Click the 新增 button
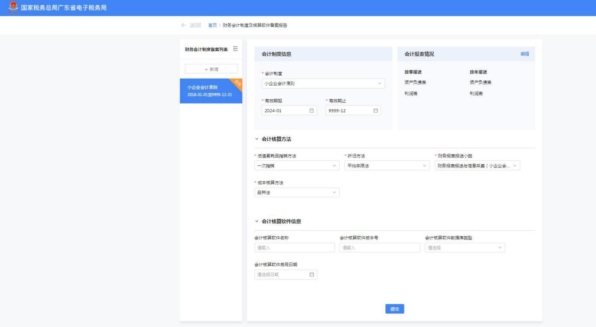Viewport: 596px width, 327px height. click(x=211, y=69)
